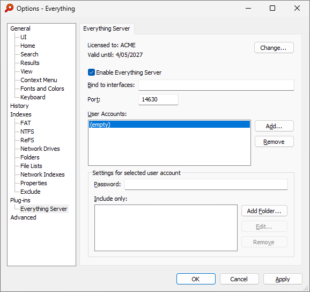This screenshot has height=292, width=310.
Task: Uncheck Enable Everything Server checkbox
Action: click(91, 72)
